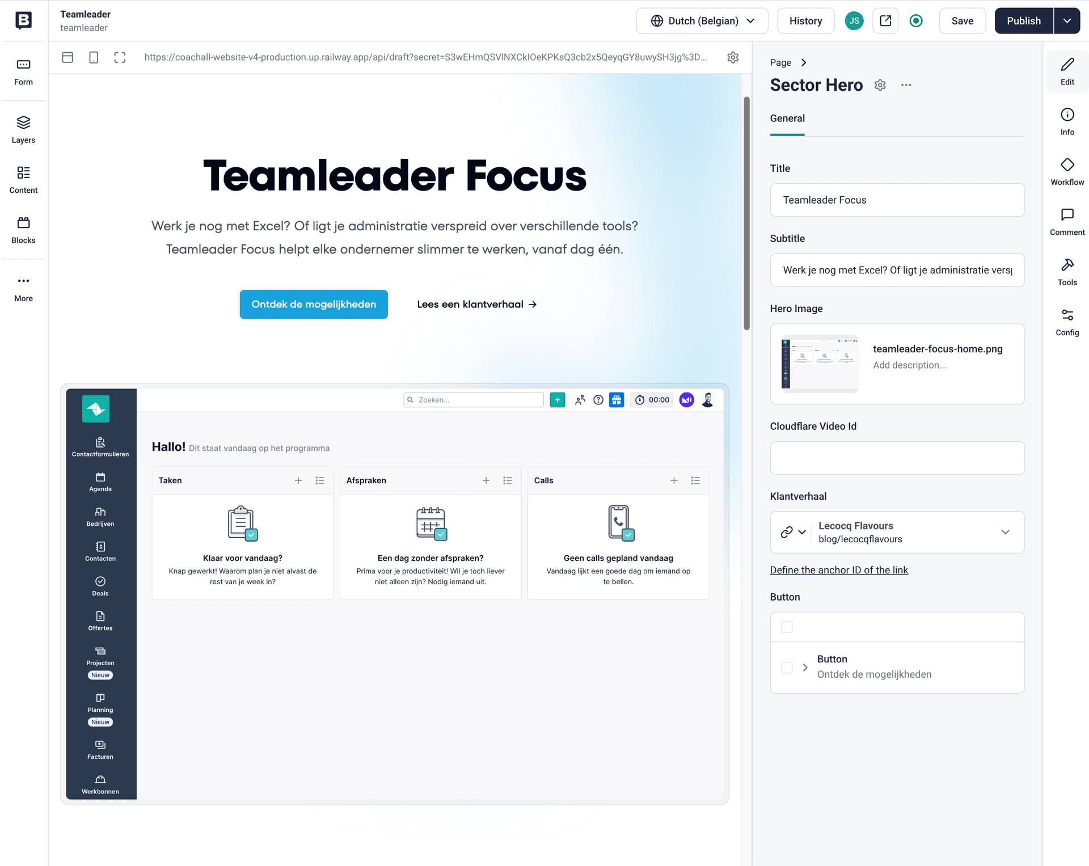Click the Zoeken search box in preview

474,400
